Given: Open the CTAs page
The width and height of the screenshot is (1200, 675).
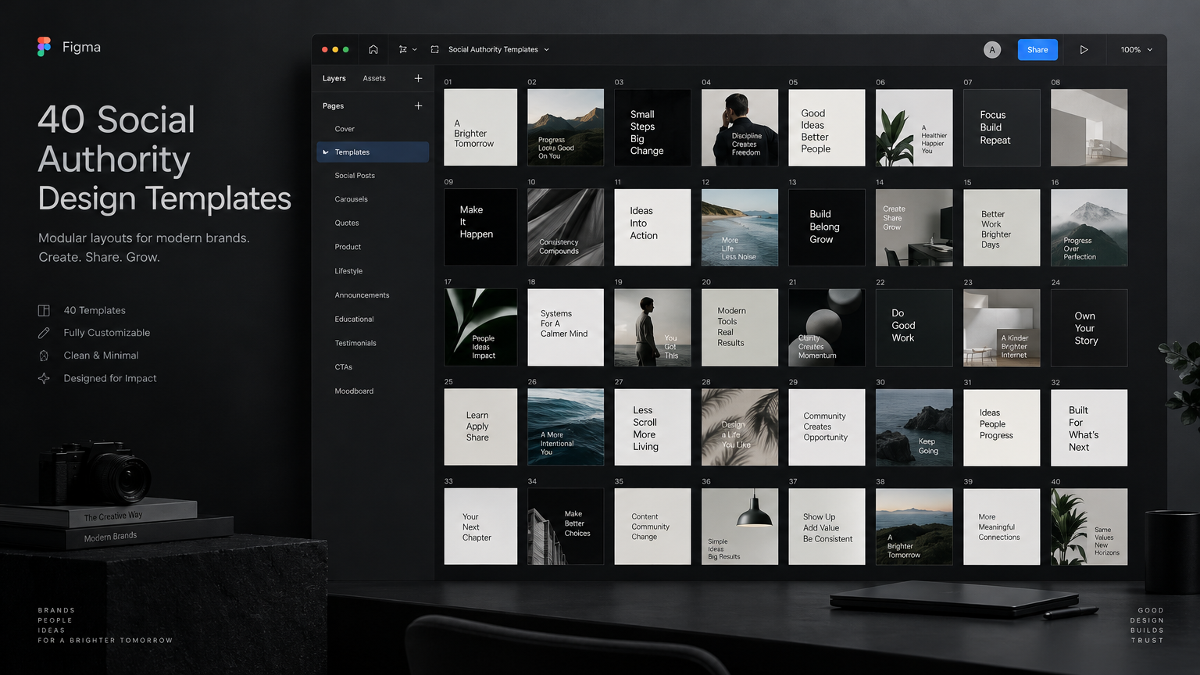Looking at the screenshot, I should click(344, 367).
